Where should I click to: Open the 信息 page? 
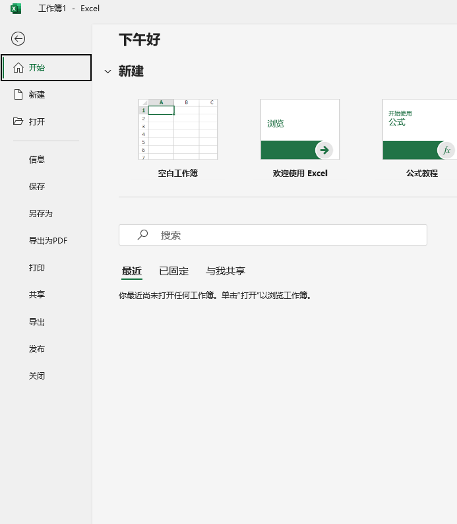tap(37, 160)
